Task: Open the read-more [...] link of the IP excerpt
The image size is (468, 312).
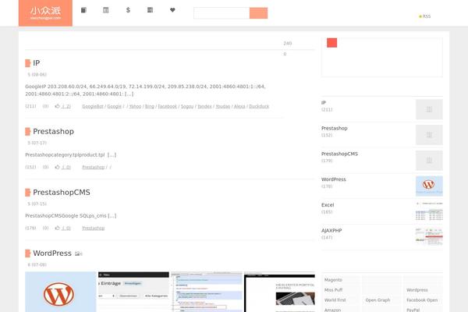Action: [x=129, y=94]
